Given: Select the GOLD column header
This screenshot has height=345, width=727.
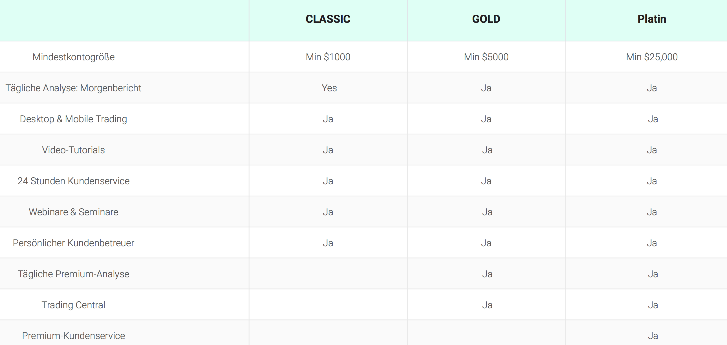Looking at the screenshot, I should (x=486, y=19).
